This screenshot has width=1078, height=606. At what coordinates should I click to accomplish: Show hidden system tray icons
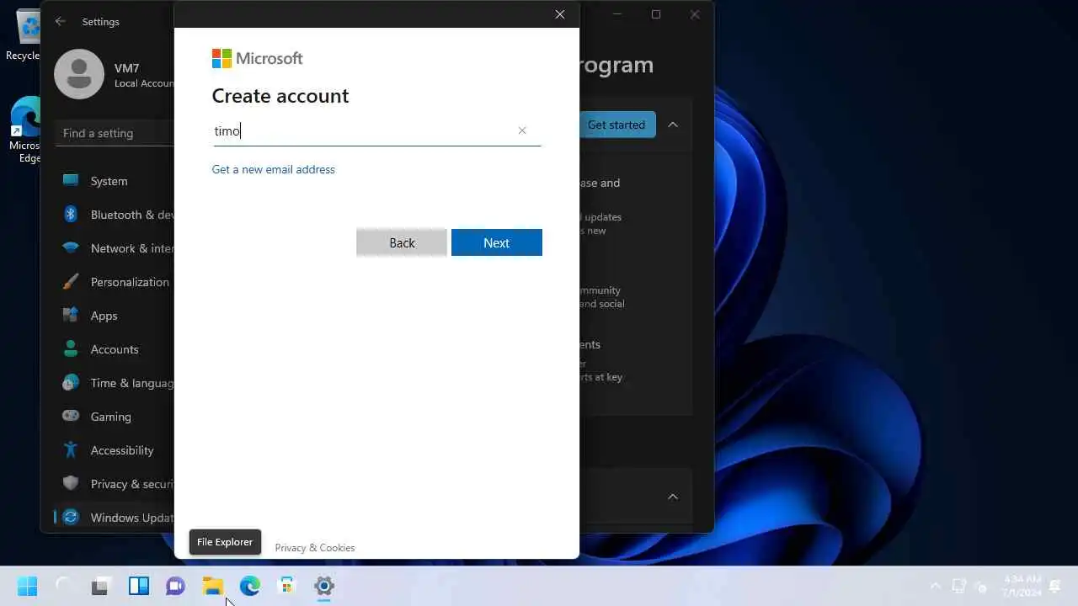tap(935, 586)
